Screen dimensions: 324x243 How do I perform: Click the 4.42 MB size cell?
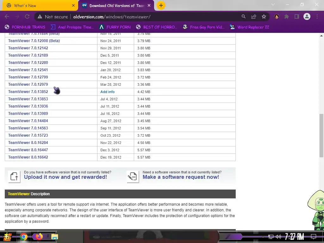(144, 92)
